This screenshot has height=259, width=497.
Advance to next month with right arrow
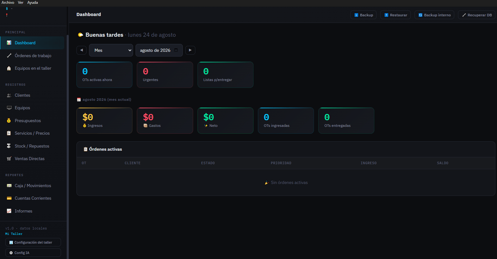pyautogui.click(x=190, y=50)
